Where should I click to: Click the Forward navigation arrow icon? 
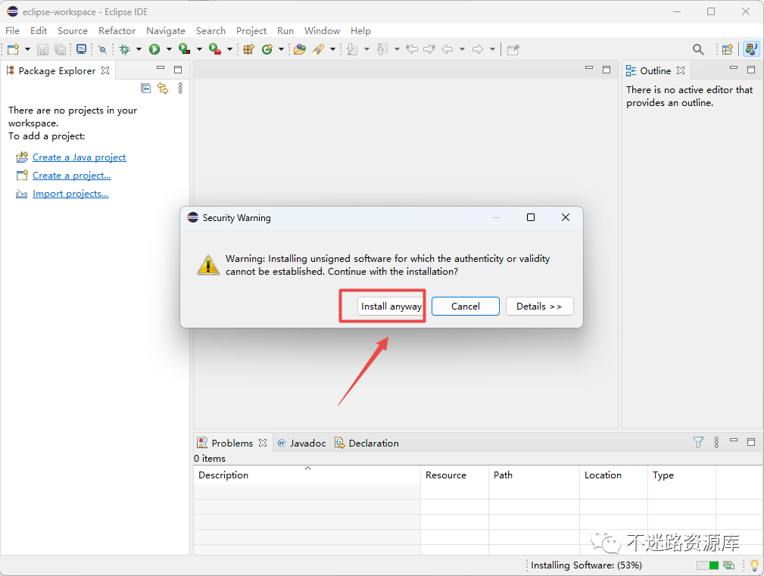[478, 49]
